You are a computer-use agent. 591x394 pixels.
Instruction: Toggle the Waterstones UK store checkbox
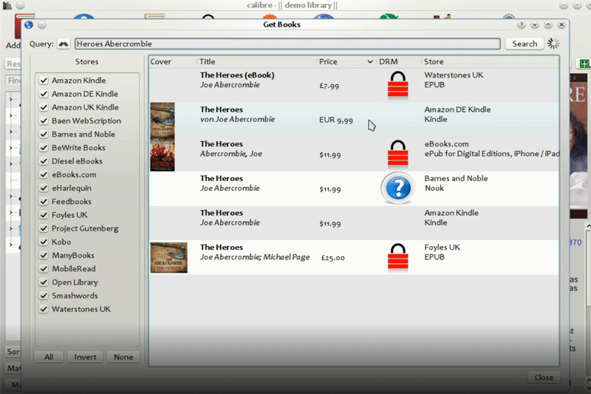point(44,309)
